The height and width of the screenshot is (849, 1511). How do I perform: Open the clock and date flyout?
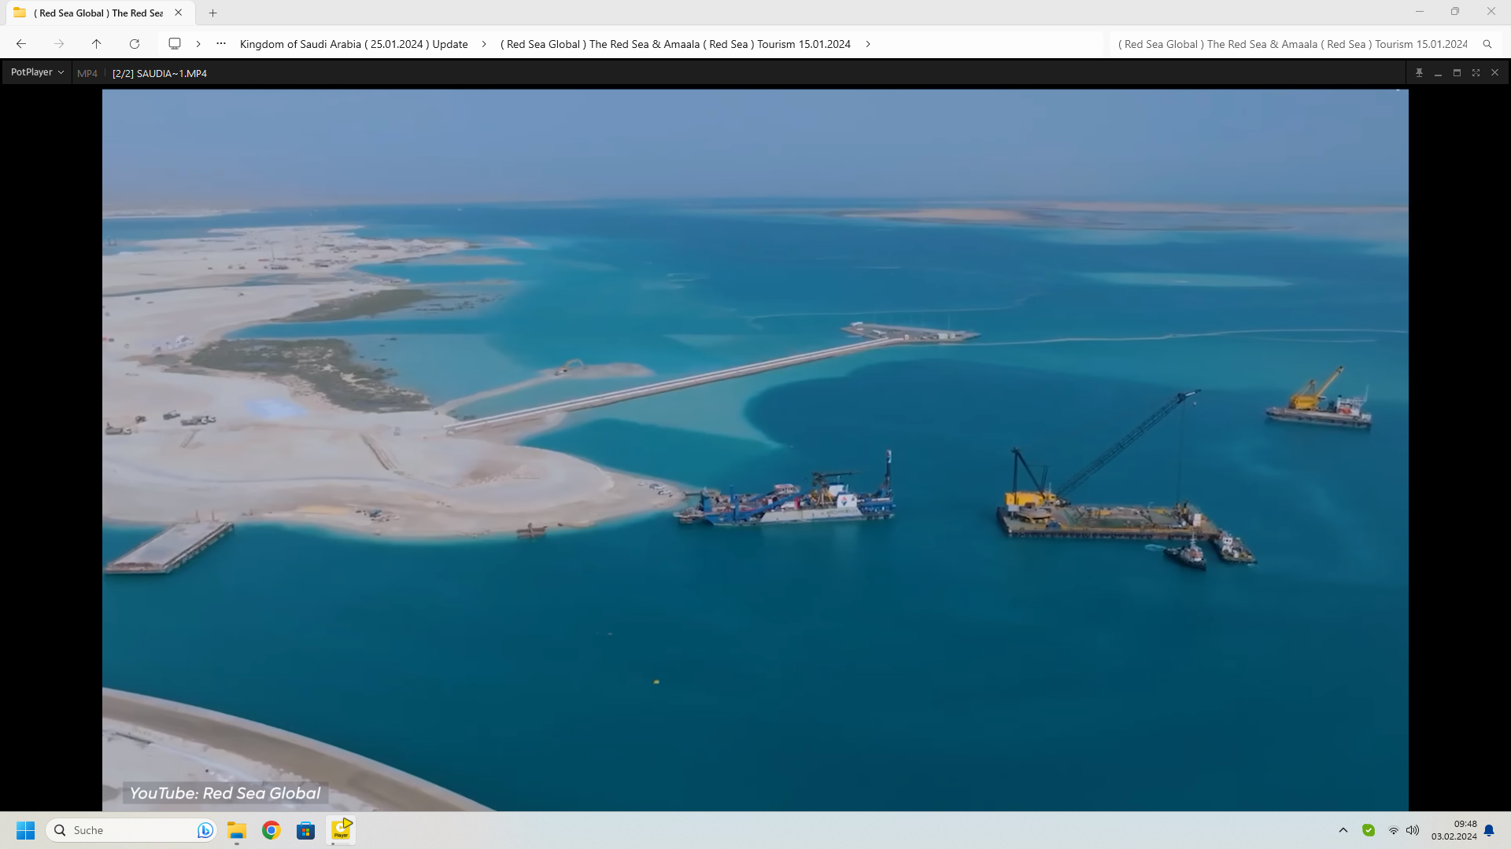pos(1454,830)
